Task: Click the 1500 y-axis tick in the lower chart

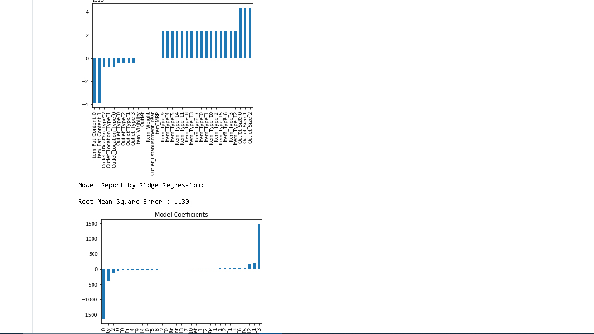Action: tap(92, 224)
